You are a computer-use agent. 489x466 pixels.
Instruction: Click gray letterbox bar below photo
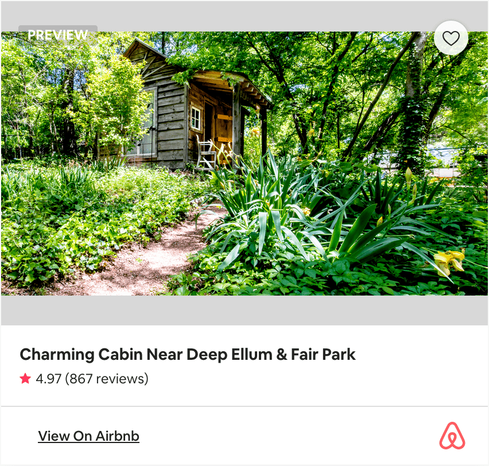244,310
